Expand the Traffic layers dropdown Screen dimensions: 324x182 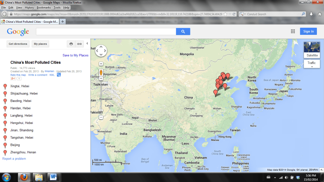point(312,64)
